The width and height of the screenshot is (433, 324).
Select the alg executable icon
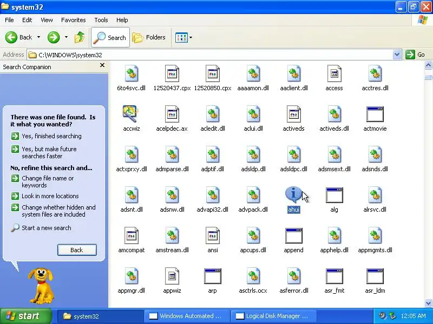[334, 195]
